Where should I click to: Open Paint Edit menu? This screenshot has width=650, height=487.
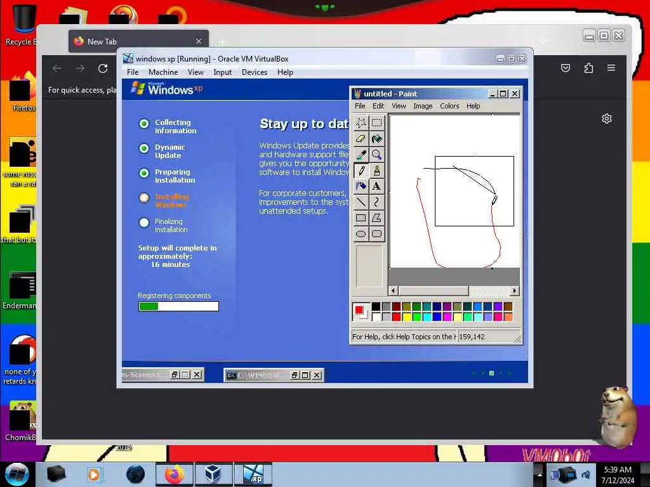coord(378,106)
